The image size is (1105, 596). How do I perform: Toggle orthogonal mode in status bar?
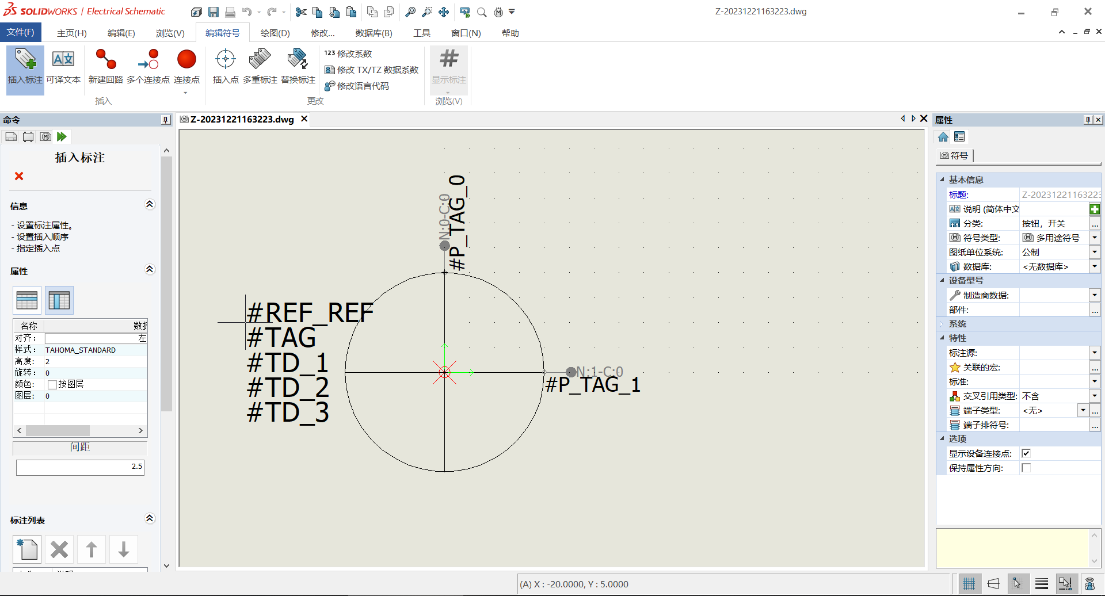(x=993, y=584)
